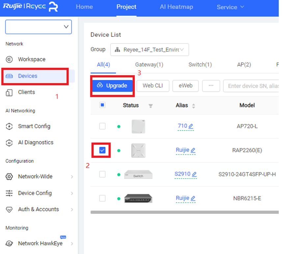Expand the Auth & Accounts submenu arrow
This screenshot has width=284, height=254.
[x=72, y=210]
